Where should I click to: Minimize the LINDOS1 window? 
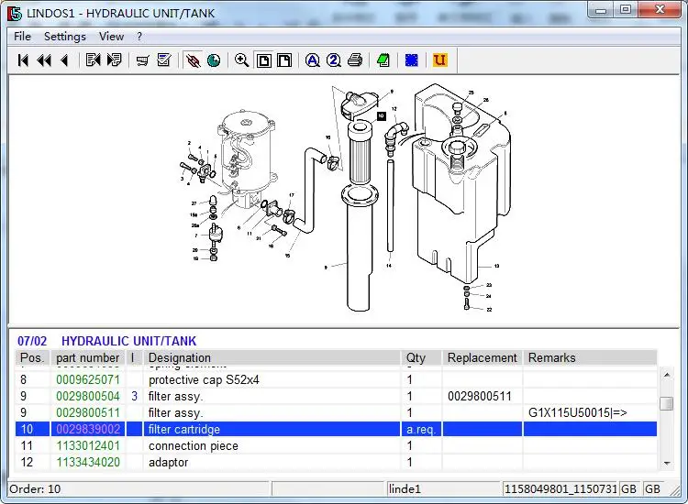(x=601, y=10)
